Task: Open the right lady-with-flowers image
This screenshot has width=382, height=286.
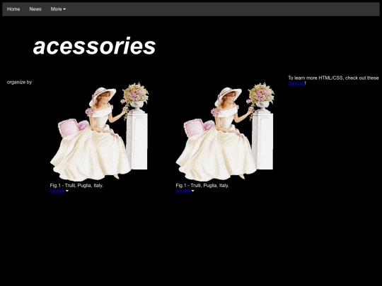Action: point(225,131)
